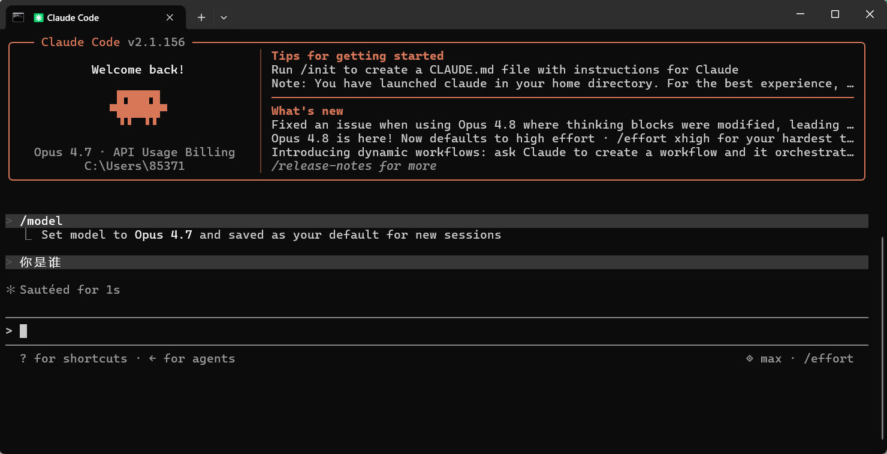Image resolution: width=887 pixels, height=454 pixels.
Task: Open a new terminal tab with plus
Action: coord(201,18)
